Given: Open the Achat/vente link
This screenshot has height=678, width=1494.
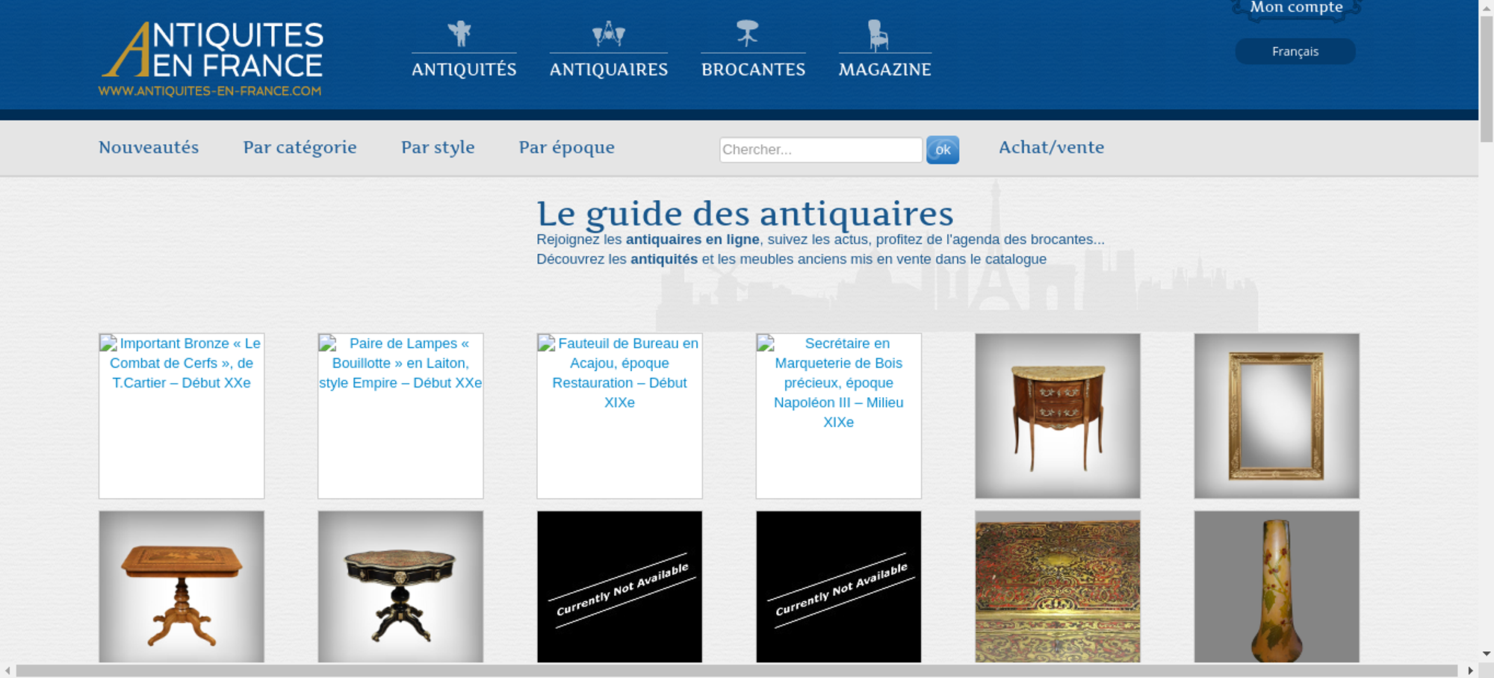Looking at the screenshot, I should [x=1051, y=147].
